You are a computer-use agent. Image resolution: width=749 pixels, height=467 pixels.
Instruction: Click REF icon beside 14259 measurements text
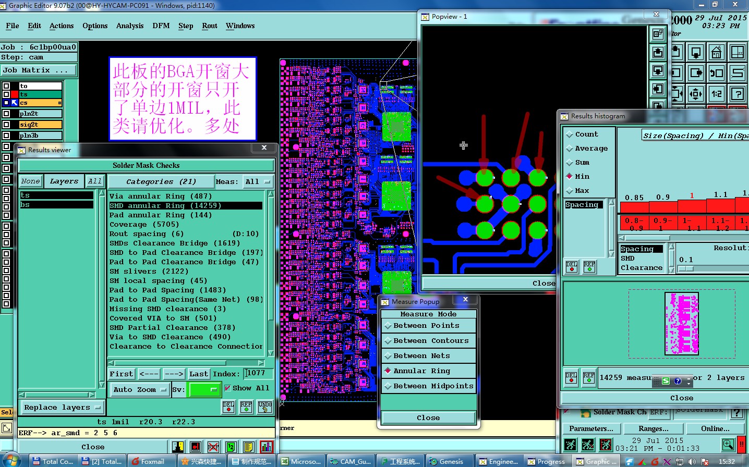point(589,378)
